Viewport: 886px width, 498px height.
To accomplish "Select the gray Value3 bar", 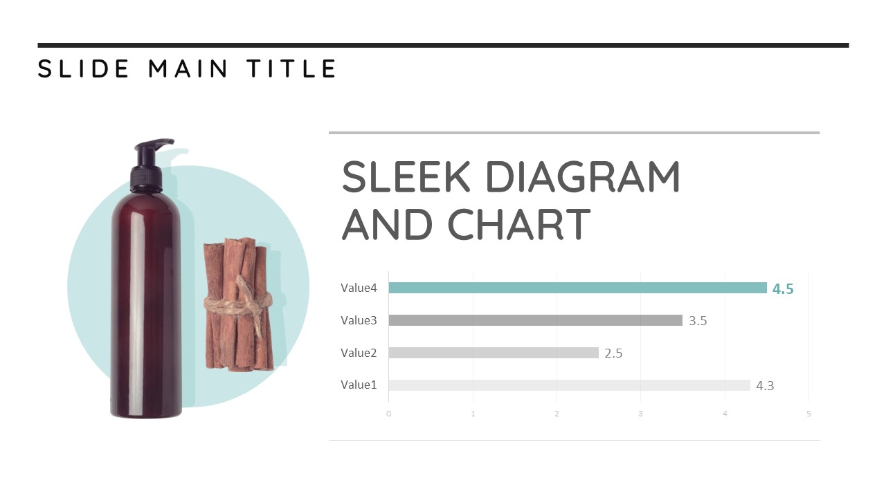I will tap(535, 320).
